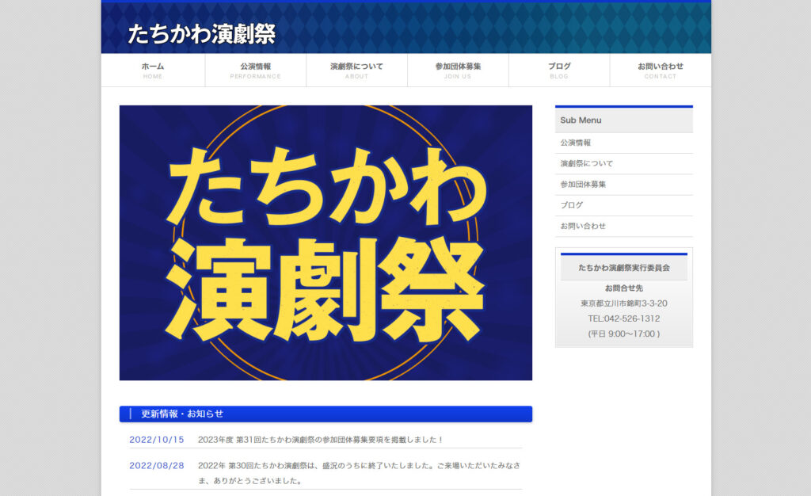Click the large たちかわ演劇祭 banner image
The width and height of the screenshot is (811, 496).
(x=326, y=242)
